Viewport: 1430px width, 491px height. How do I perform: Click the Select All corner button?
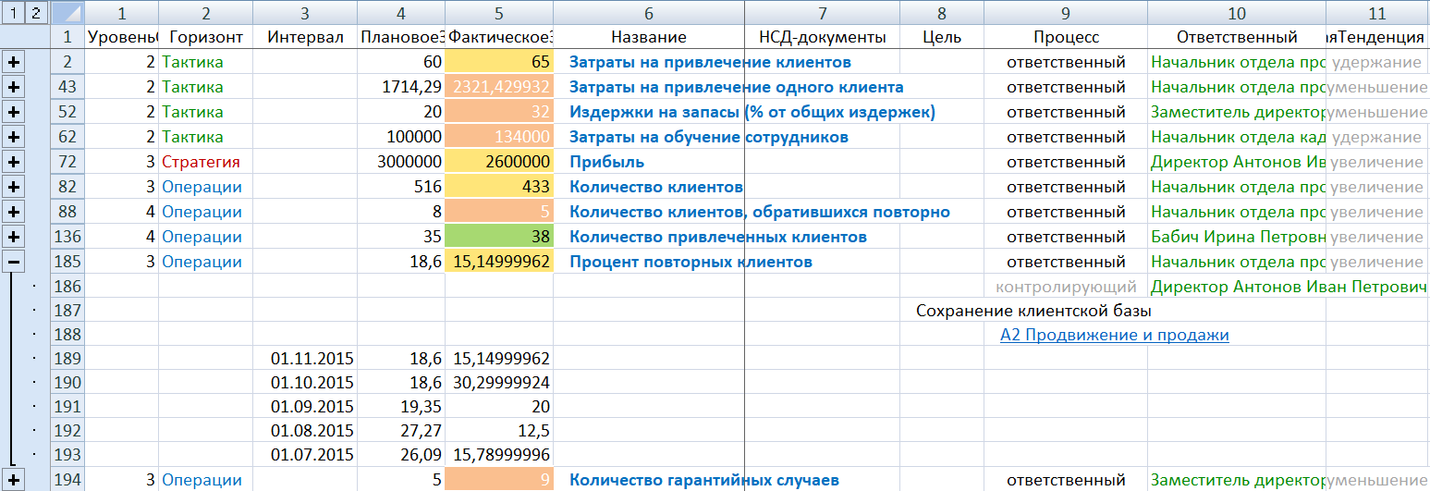point(67,13)
